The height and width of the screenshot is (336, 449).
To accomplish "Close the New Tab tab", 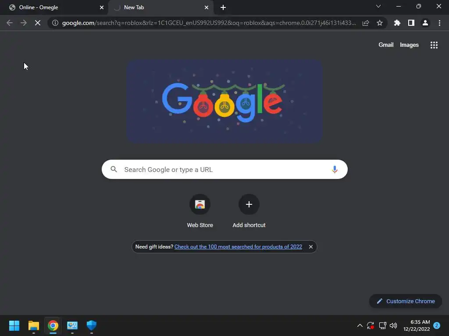I will pyautogui.click(x=207, y=7).
